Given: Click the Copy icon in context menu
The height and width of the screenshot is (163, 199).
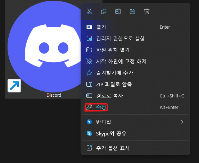Looking at the screenshot, I should coord(104,11).
